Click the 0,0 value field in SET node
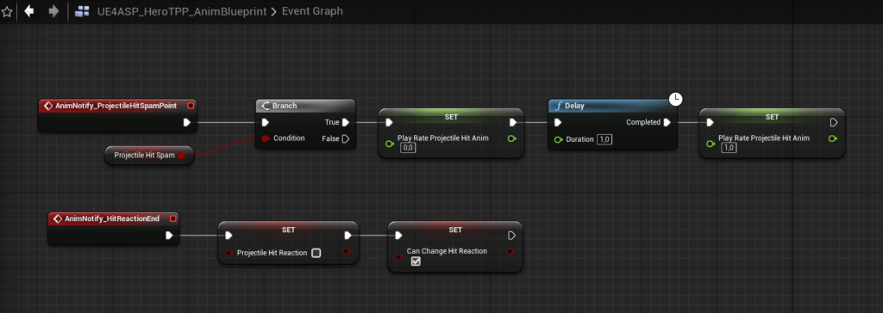The height and width of the screenshot is (313, 883). coord(408,148)
